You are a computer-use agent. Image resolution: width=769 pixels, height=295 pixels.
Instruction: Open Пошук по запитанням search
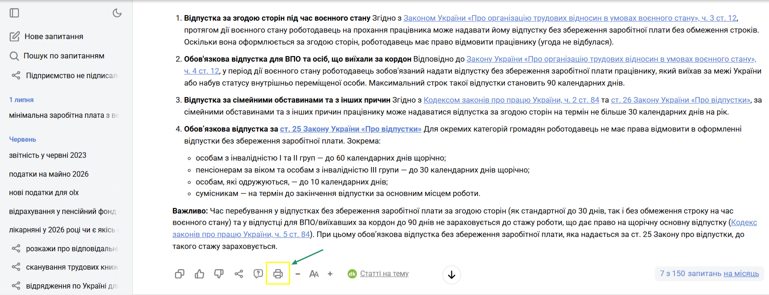[57, 56]
